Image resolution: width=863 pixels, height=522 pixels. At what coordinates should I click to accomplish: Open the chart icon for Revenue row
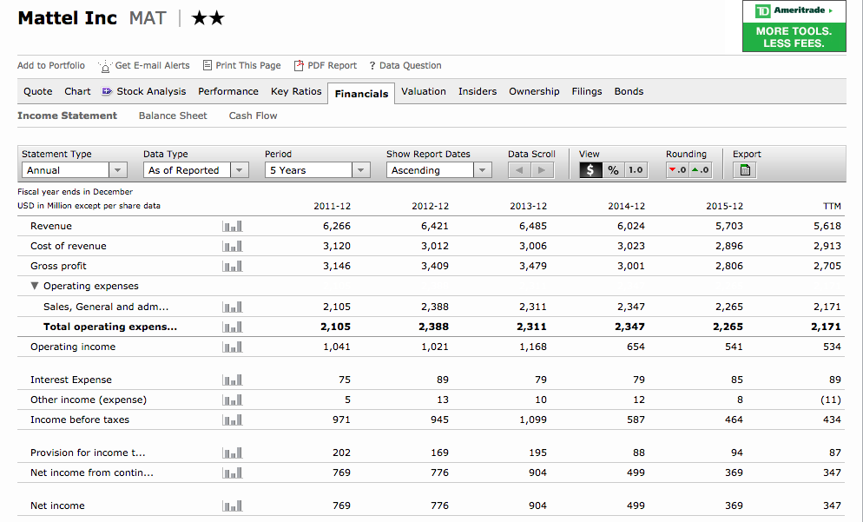(x=233, y=227)
